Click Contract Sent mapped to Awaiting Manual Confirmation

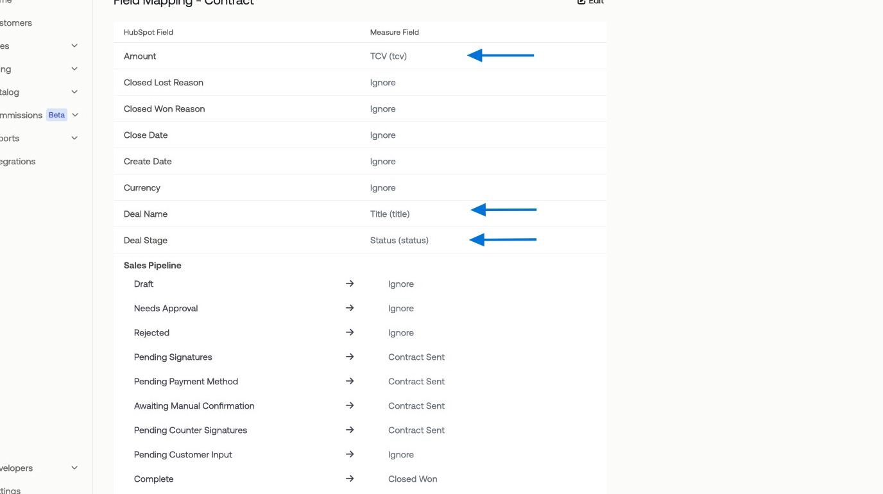tap(416, 406)
